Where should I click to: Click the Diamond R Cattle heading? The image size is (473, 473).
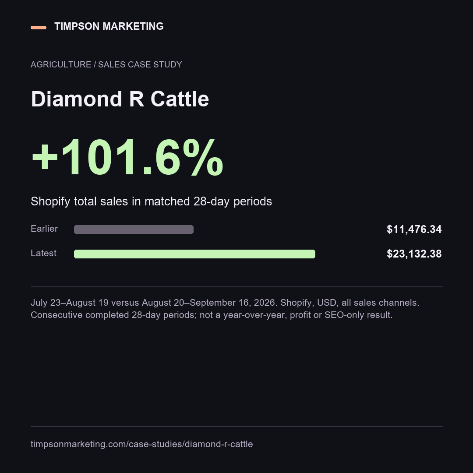click(120, 99)
